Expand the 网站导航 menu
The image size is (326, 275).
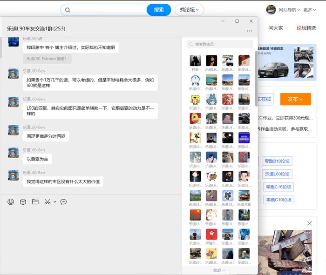point(290,10)
